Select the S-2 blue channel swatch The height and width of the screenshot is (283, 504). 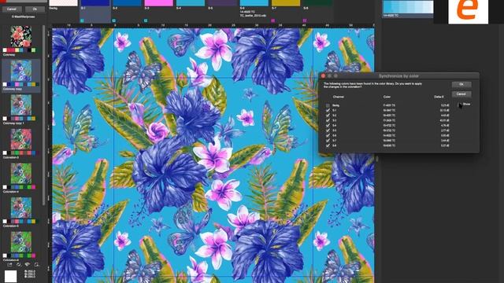[x=127, y=3]
